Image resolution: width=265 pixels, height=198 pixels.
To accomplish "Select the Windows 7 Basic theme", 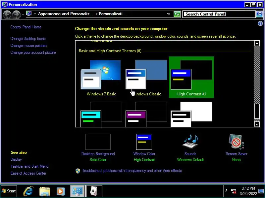I will coord(101,78).
